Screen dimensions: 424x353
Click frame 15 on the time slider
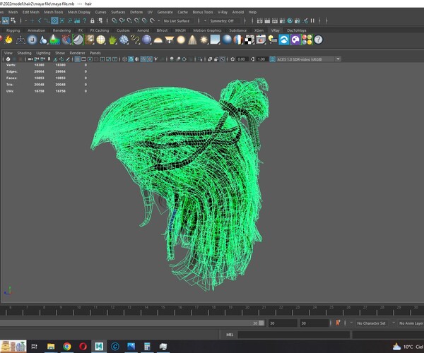point(163,310)
